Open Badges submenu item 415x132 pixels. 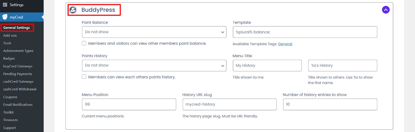click(x=9, y=58)
